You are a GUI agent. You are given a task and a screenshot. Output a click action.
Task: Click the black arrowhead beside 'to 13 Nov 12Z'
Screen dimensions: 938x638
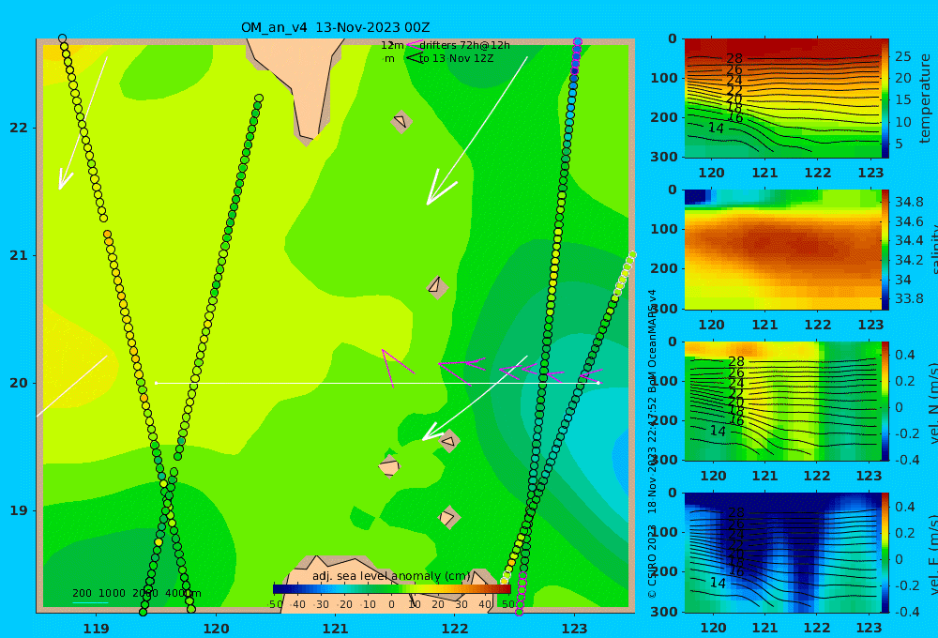point(414,58)
